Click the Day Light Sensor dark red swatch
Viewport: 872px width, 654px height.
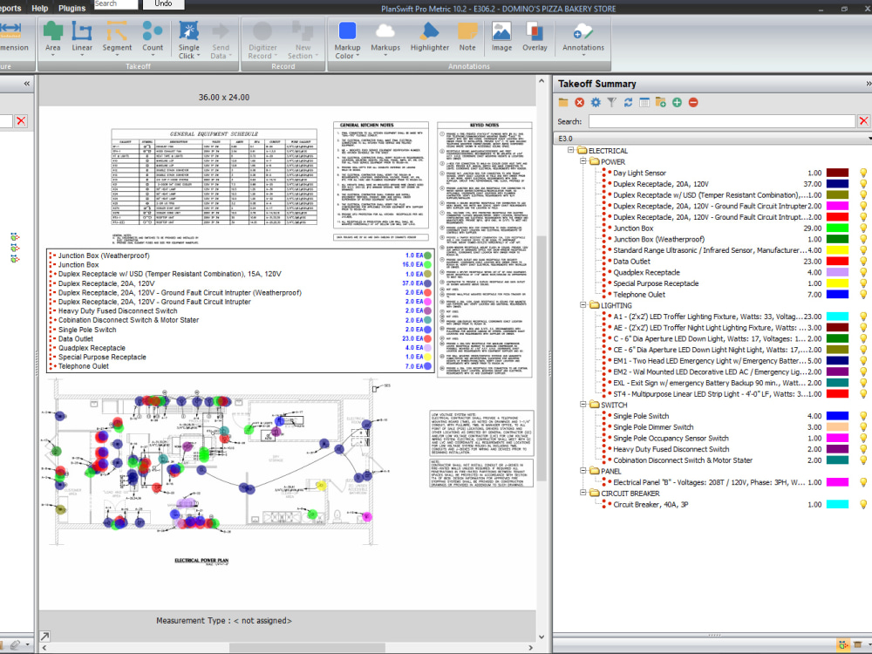click(837, 173)
